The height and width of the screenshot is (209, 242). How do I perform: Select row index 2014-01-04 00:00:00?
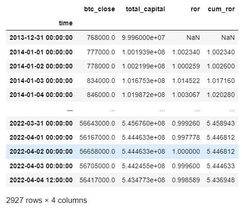pos(41,95)
